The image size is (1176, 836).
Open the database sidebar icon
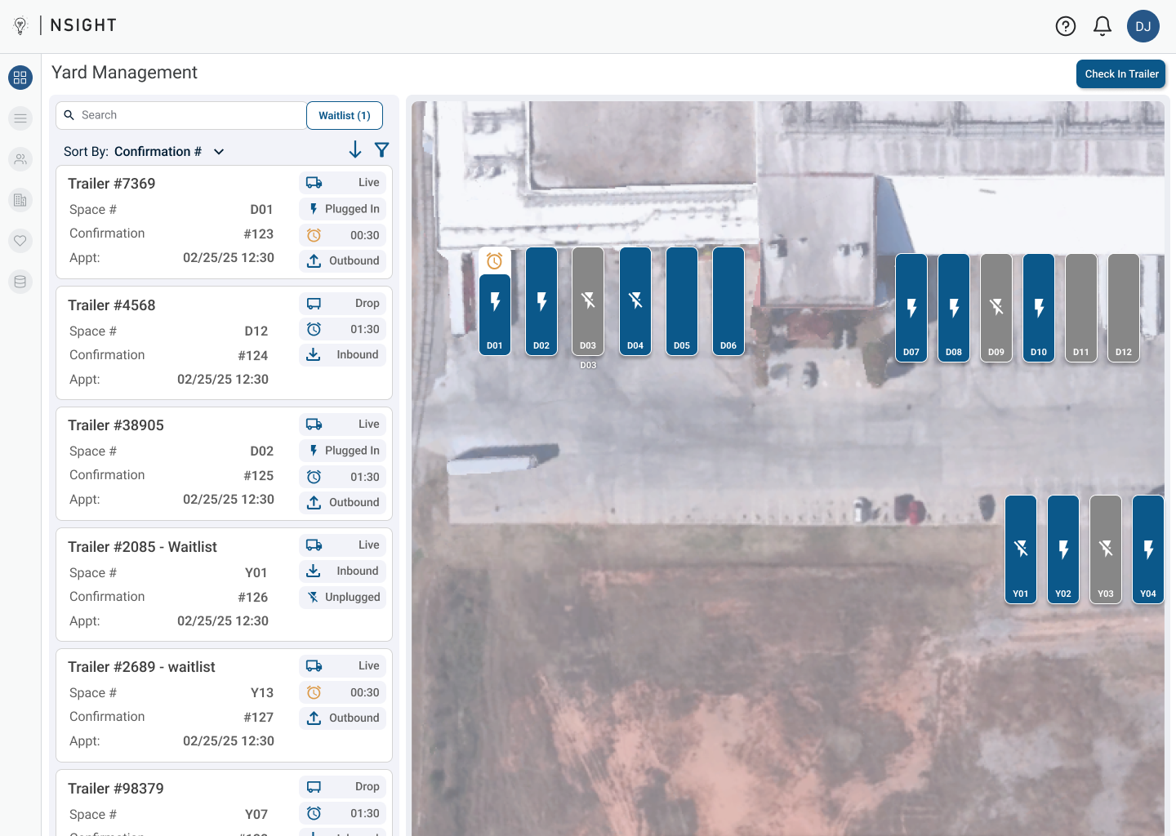pos(20,282)
